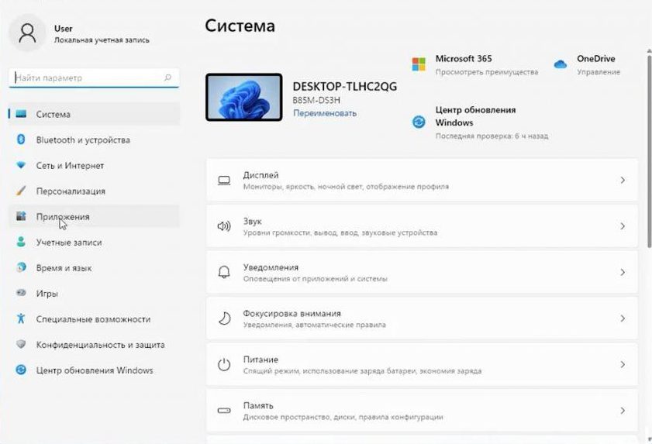Open the user profile avatar

point(28,33)
